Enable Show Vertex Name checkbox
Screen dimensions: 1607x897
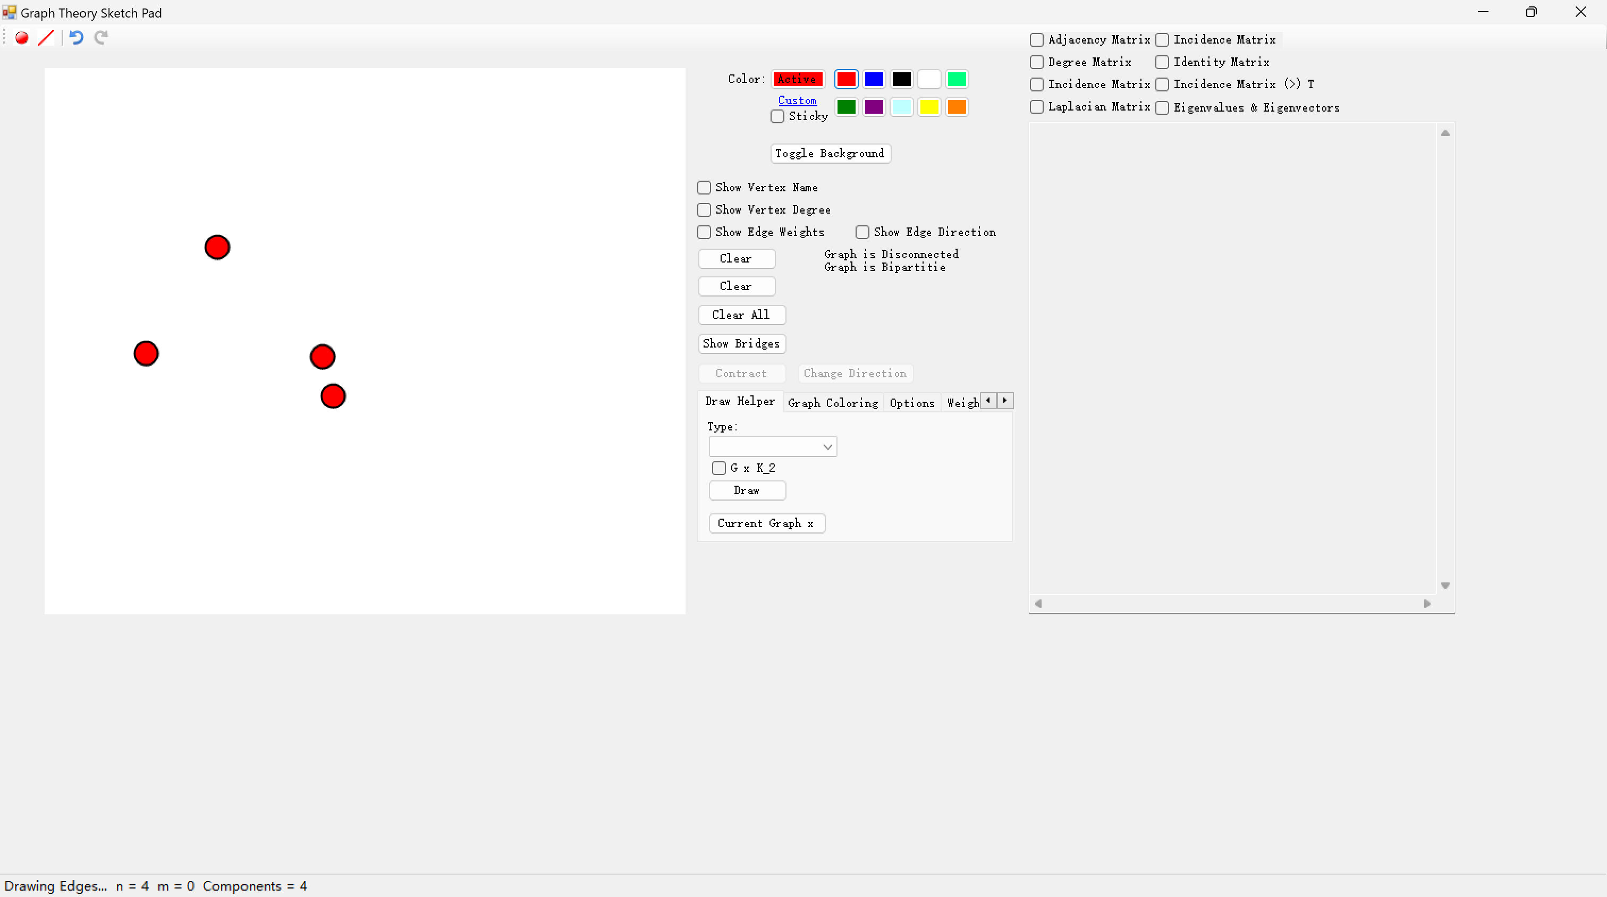click(704, 188)
